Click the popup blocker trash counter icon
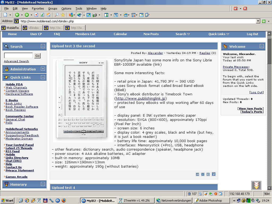272x204 pixels. click(192, 194)
